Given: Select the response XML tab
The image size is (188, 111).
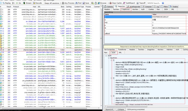Looking at the screenshot, I should pos(120,53).
